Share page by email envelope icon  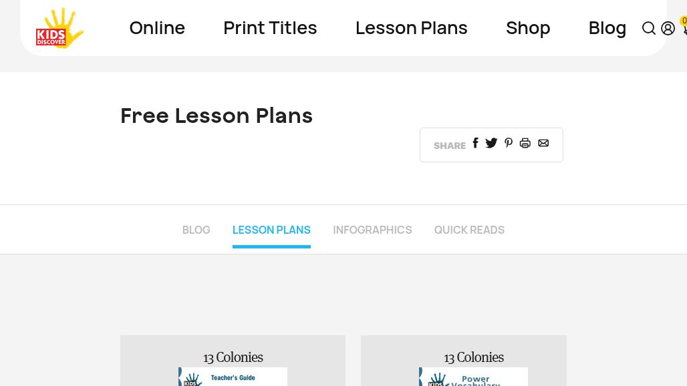pos(543,143)
